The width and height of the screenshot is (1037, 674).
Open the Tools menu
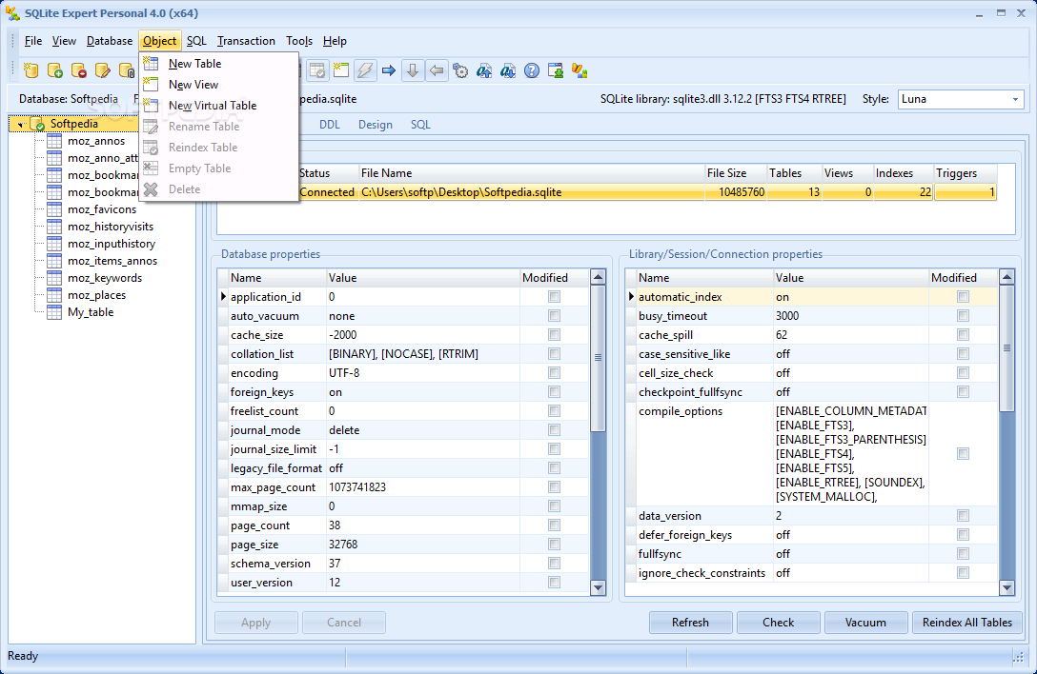299,41
